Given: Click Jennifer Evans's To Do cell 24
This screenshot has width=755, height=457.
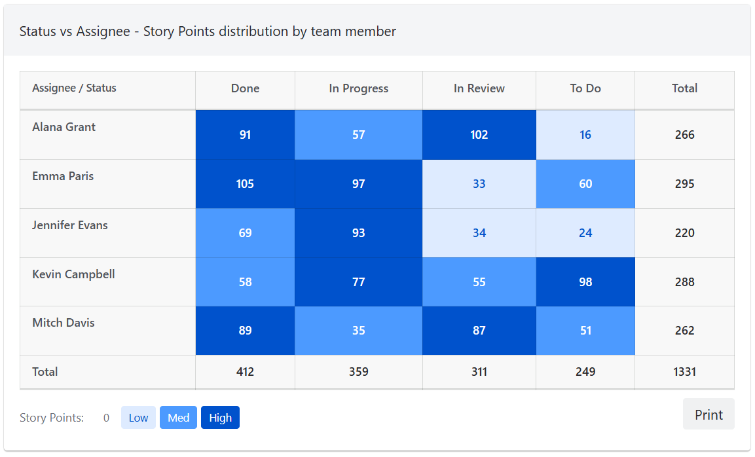Looking at the screenshot, I should tap(585, 233).
